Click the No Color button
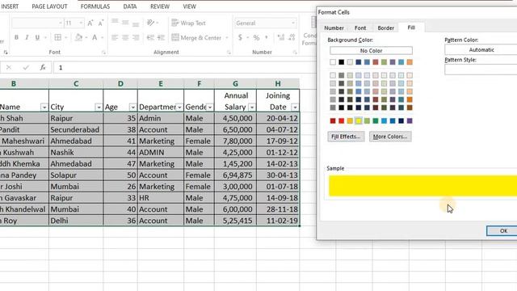 point(371,50)
